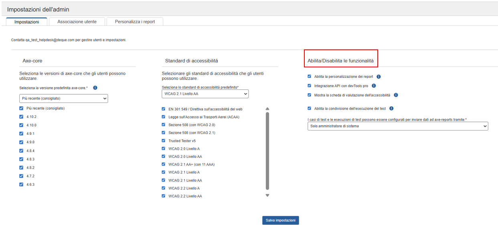Viewport: 498px width, 240px height.
Task: Uncheck the axe-core 4.10.2 version checkbox
Action: pyautogui.click(x=21, y=117)
